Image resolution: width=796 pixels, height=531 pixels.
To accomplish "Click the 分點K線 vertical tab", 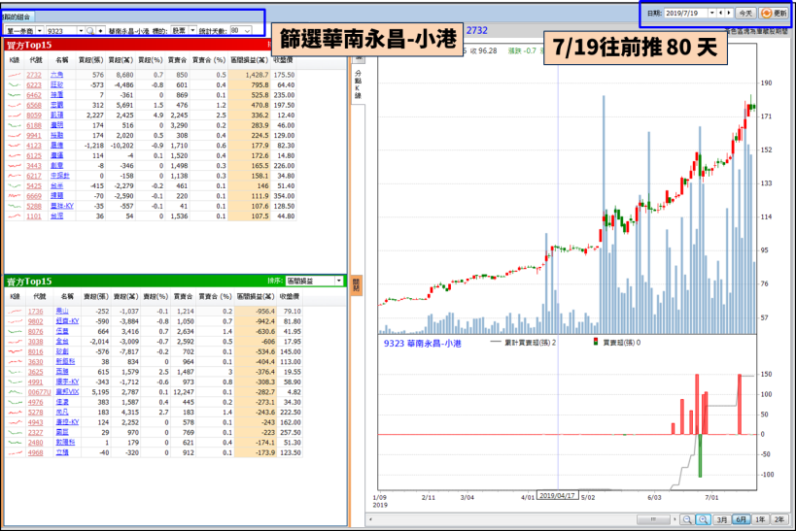I will coord(358,84).
